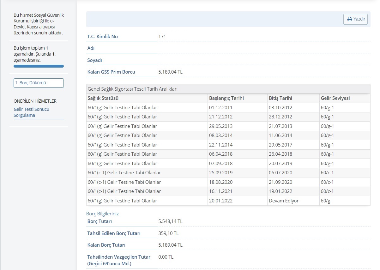This screenshot has width=380, height=270.
Task: Click the Soyadı field label
Action: point(95,60)
